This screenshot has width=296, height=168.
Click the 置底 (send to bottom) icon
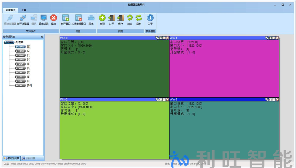pos(91,19)
